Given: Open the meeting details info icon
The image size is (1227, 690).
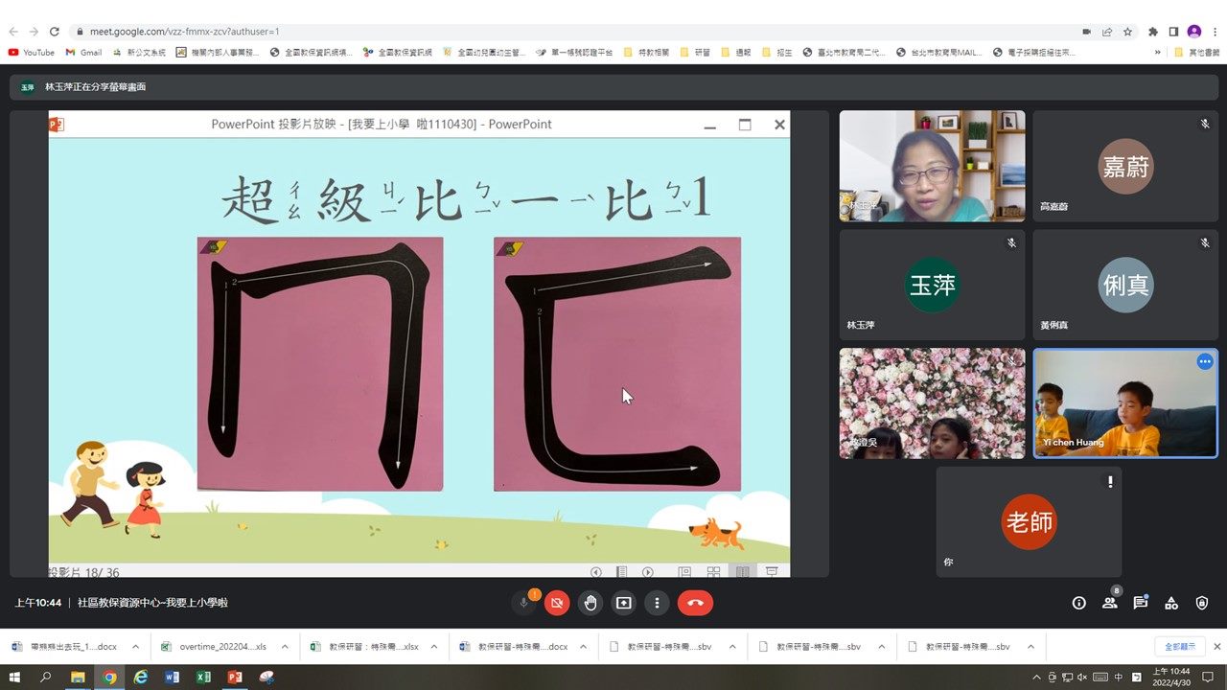Looking at the screenshot, I should [1079, 603].
